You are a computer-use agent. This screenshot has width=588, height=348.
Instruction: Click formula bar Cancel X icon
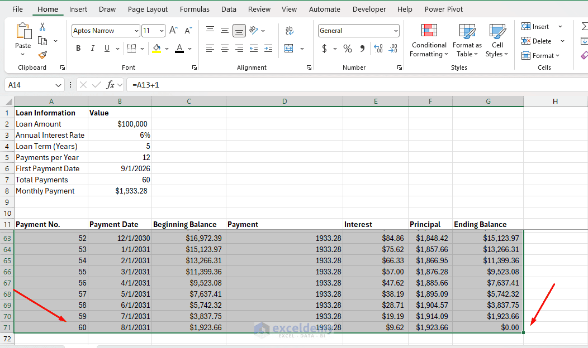tap(83, 85)
